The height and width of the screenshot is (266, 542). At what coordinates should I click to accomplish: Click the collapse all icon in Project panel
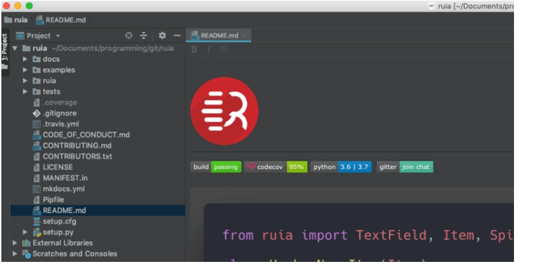[144, 36]
